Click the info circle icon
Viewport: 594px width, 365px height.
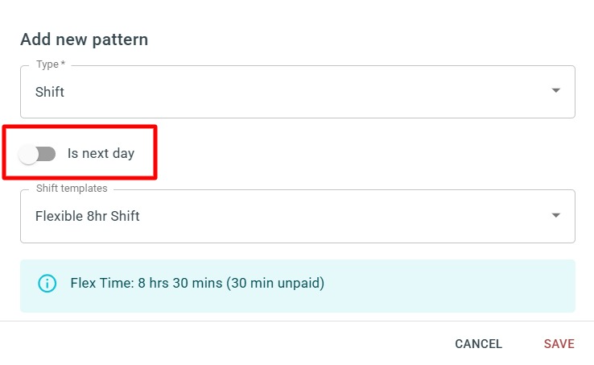[47, 283]
